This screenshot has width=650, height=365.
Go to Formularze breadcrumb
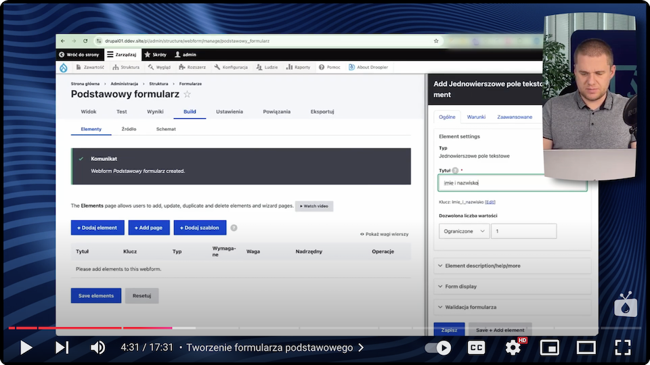[190, 84]
